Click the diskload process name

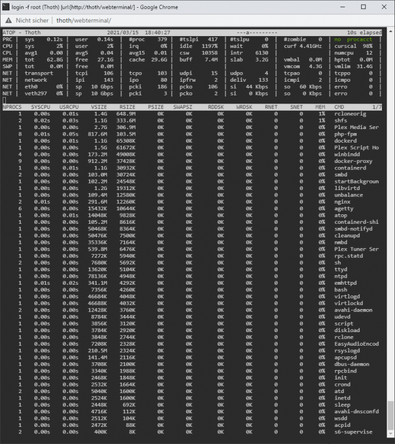pos(347,330)
